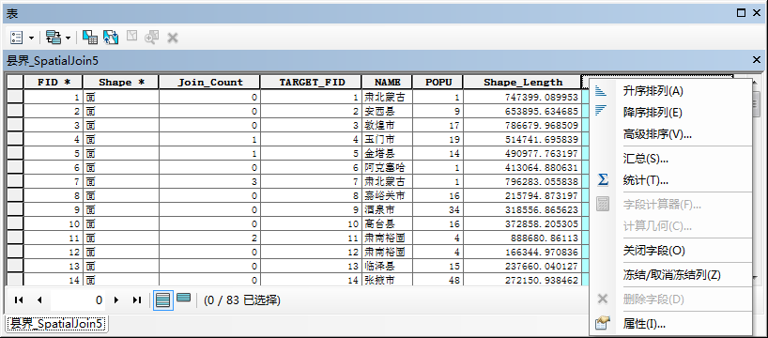Go to the next record

point(116,300)
